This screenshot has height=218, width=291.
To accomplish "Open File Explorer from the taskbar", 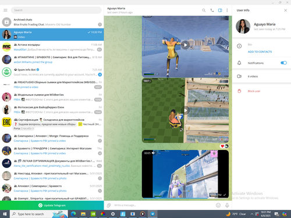I will pyautogui.click(x=83, y=214).
